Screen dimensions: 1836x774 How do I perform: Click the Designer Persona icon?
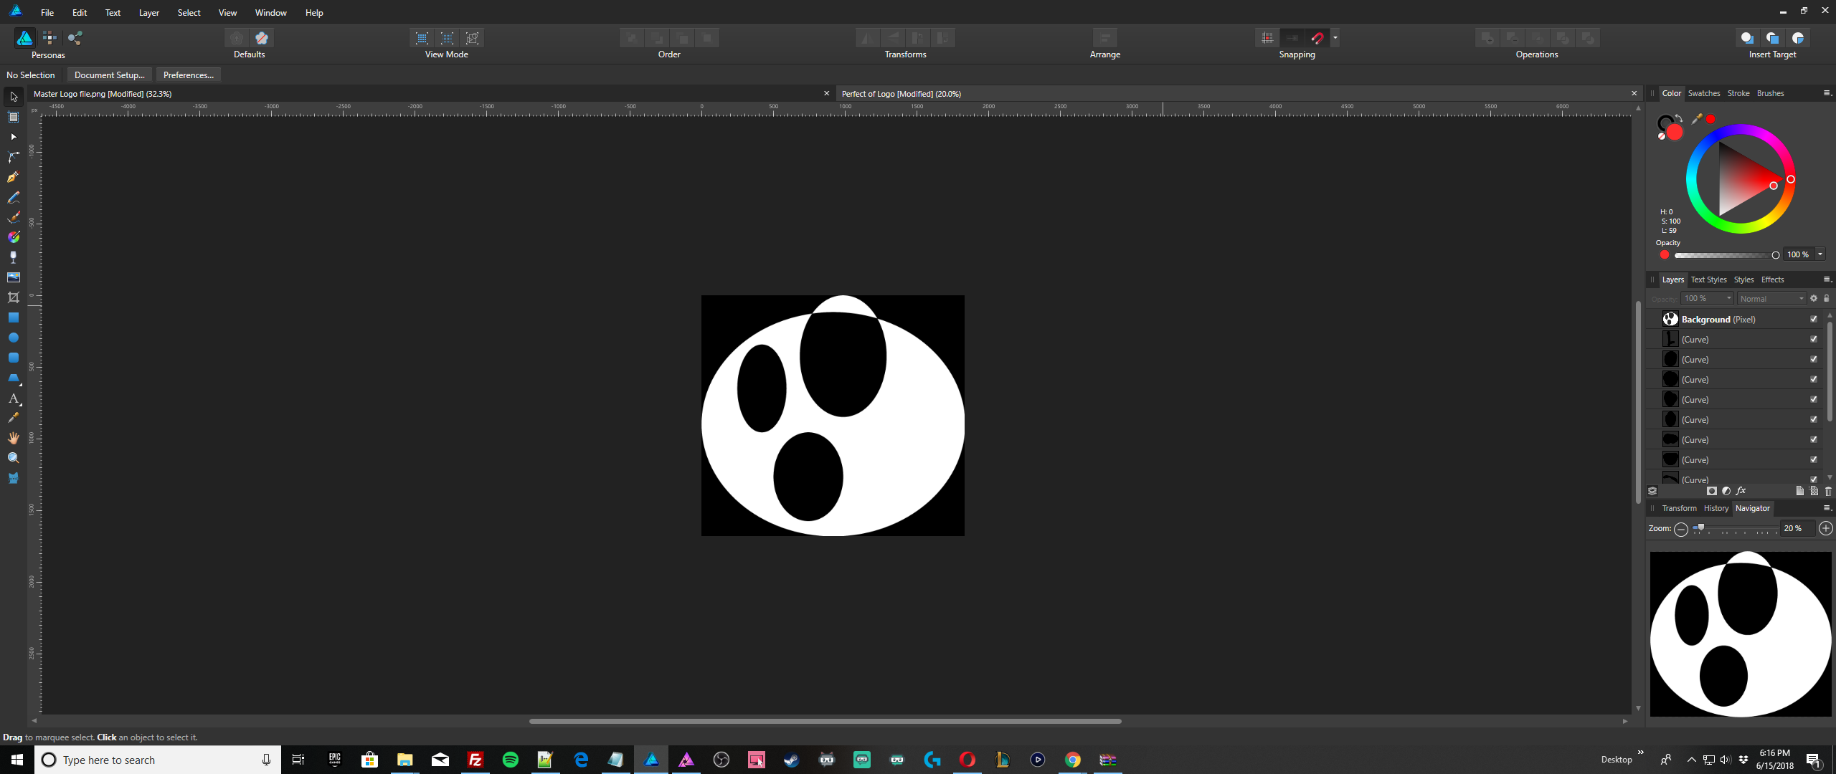[24, 38]
